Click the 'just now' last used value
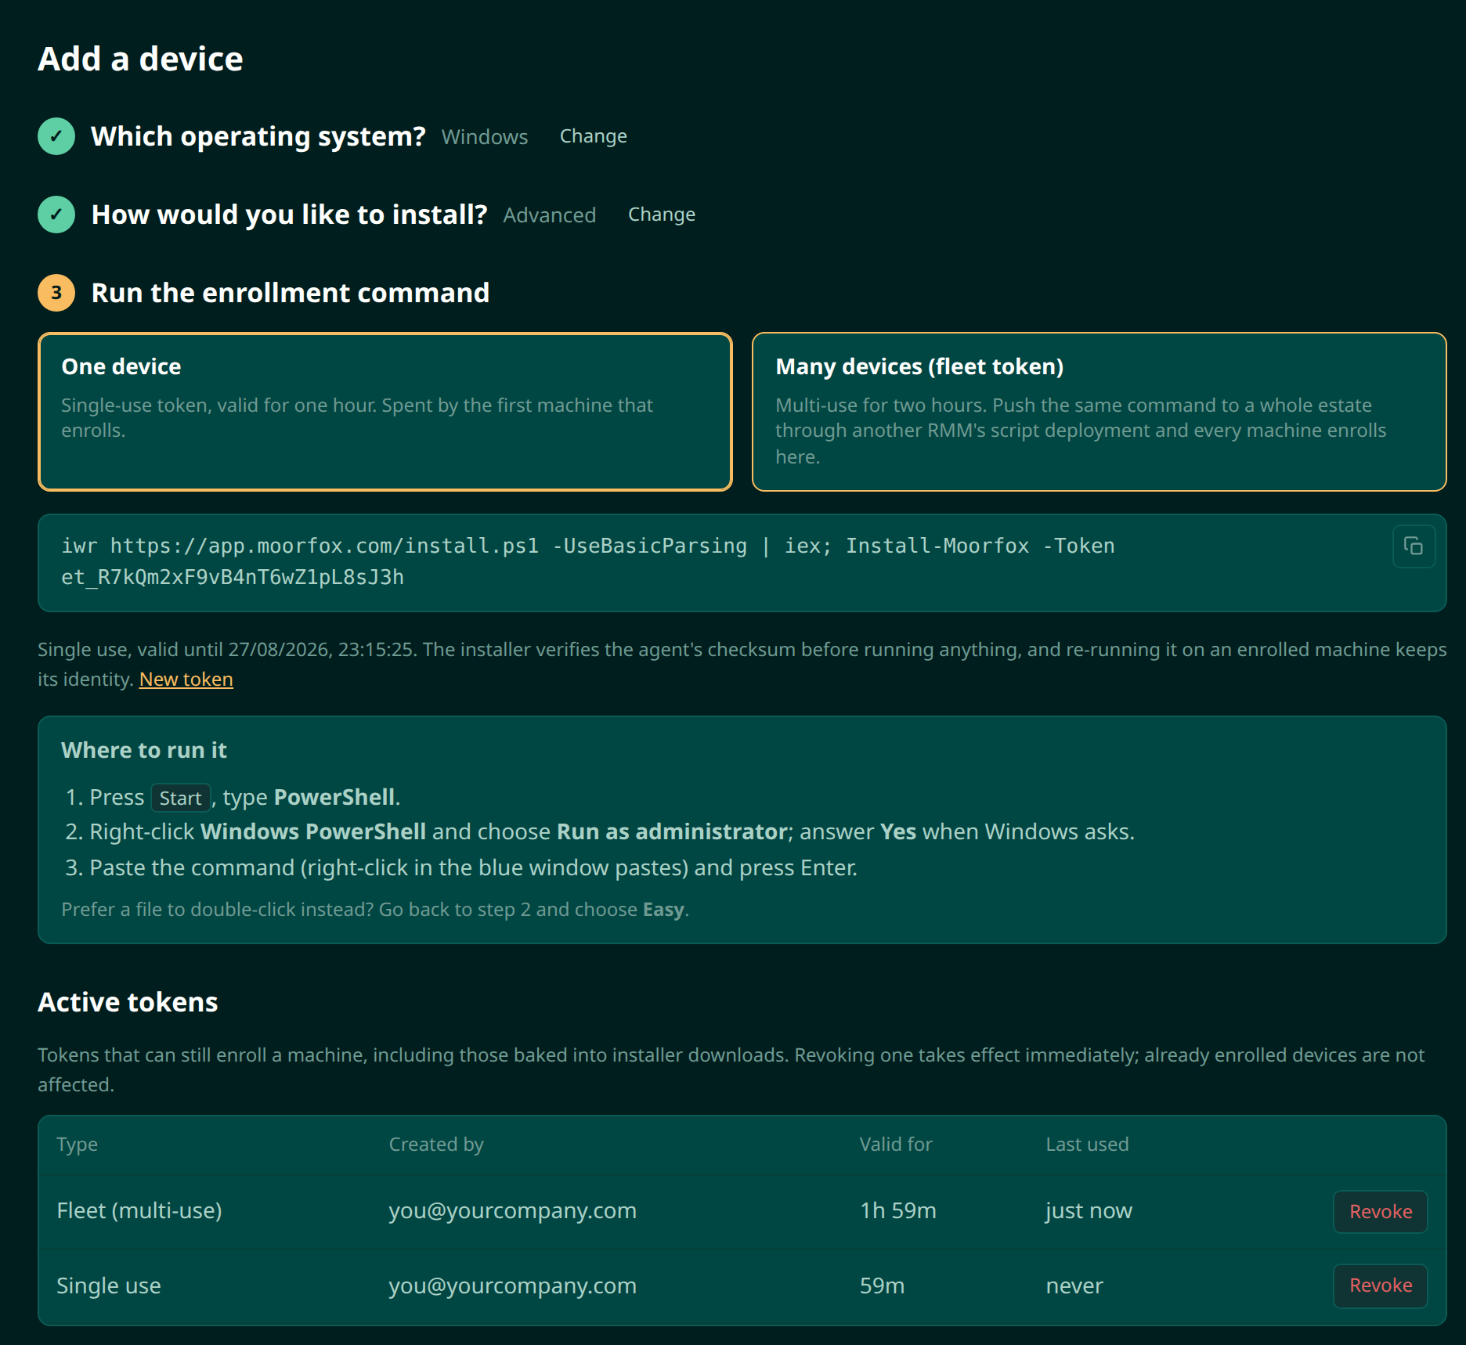This screenshot has width=1466, height=1345. pyautogui.click(x=1089, y=1210)
